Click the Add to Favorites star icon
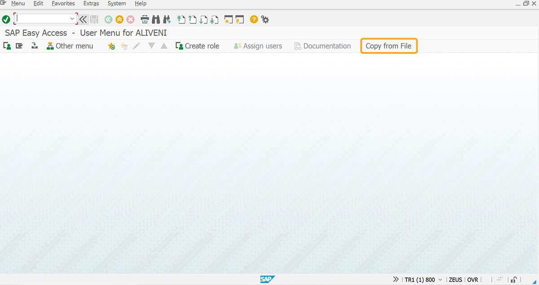This screenshot has width=539, height=285. click(111, 46)
